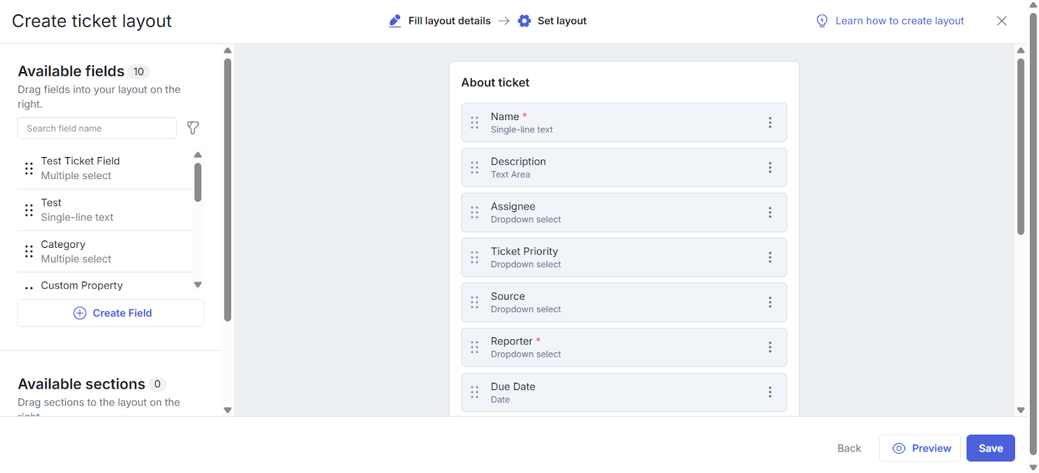Click the drag handle of Source field
1039x473 pixels.
coord(475,302)
